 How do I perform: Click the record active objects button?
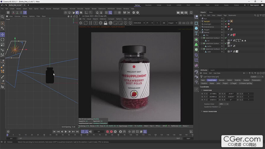108,132
